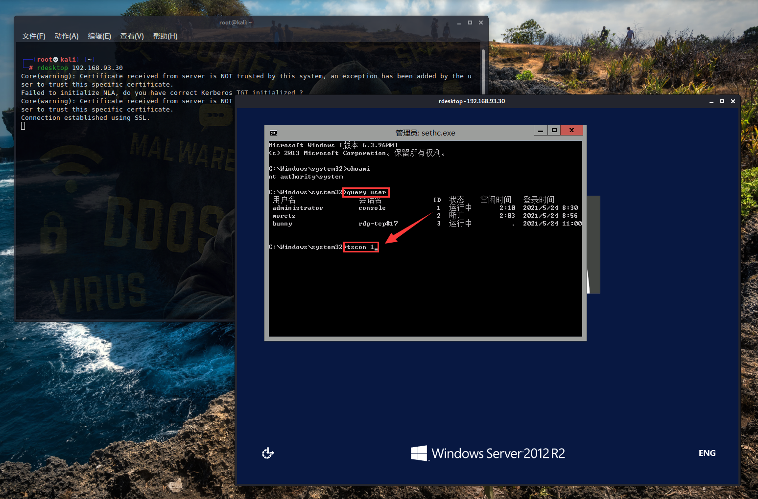Click the idle time '2:03' for moretz
Viewport: 758px width, 499px height.
coord(507,216)
